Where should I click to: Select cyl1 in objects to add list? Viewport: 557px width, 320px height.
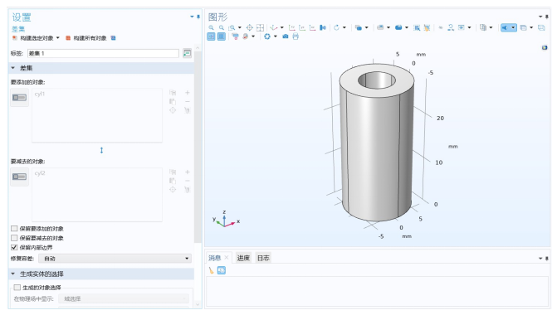coord(40,94)
